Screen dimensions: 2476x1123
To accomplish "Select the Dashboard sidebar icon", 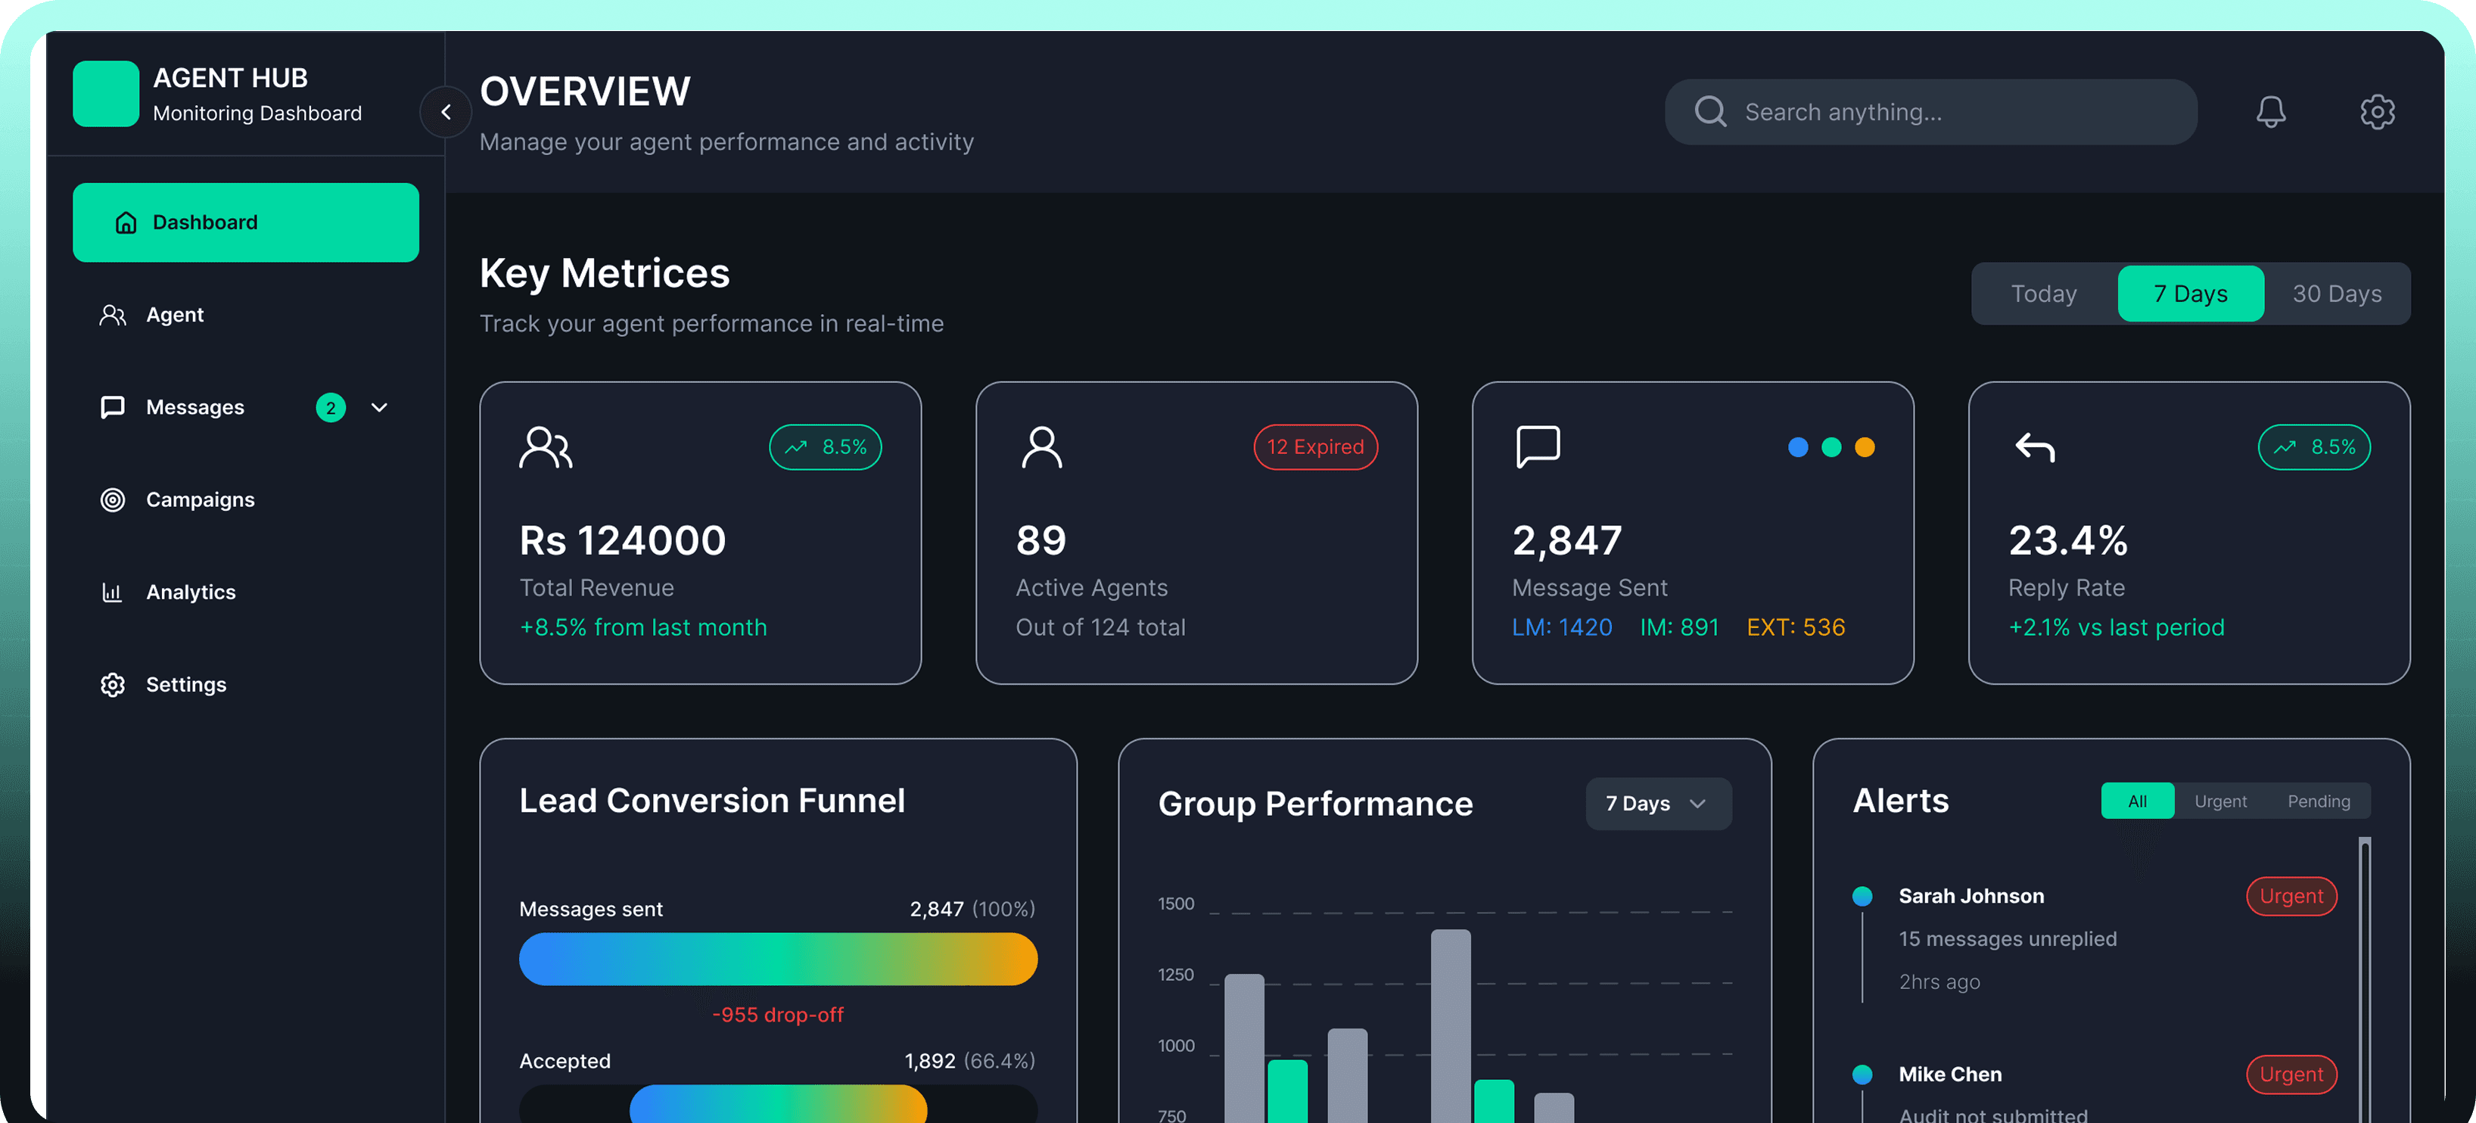I will [x=126, y=222].
